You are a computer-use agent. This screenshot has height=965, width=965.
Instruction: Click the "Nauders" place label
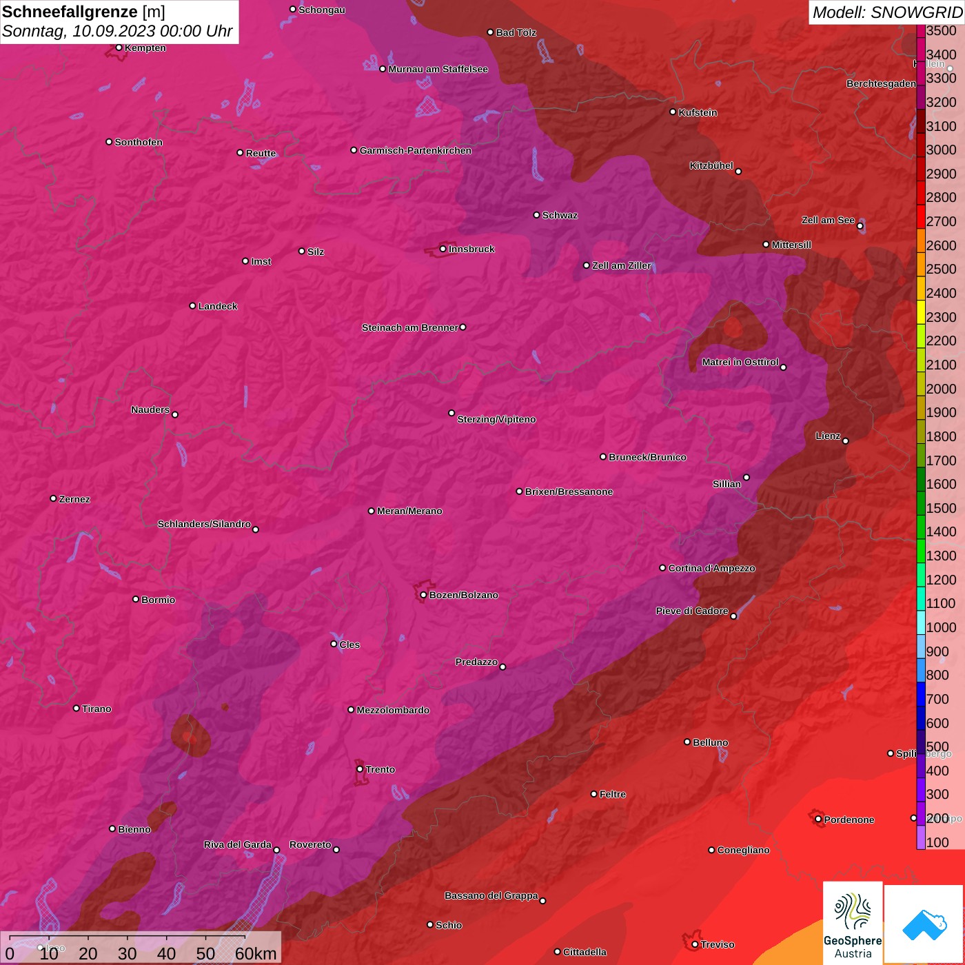click(x=150, y=409)
